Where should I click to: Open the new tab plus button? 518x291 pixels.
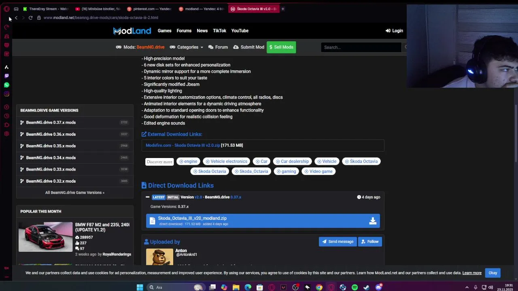pos(283,8)
